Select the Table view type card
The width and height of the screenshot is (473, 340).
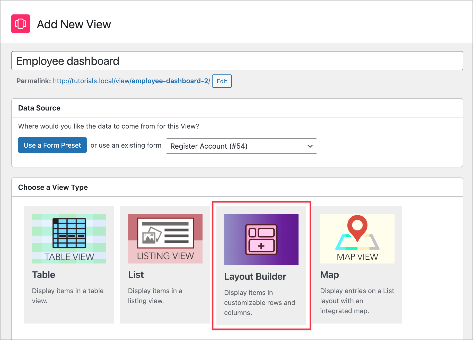point(69,264)
